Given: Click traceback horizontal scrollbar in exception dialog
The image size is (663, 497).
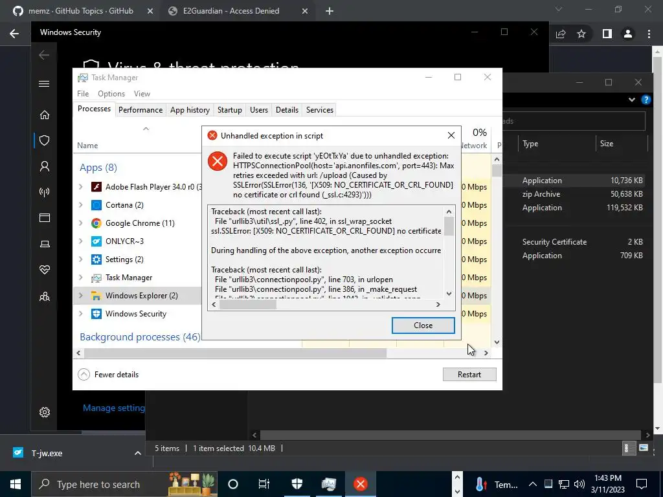Looking at the screenshot, I should (248, 305).
